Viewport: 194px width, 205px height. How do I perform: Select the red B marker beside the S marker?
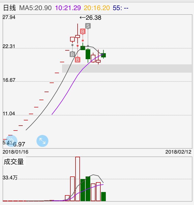[x=83, y=31]
